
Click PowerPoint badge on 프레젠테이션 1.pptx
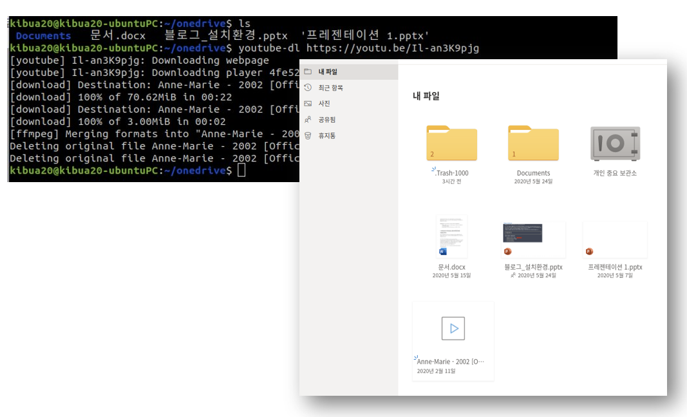(x=589, y=252)
